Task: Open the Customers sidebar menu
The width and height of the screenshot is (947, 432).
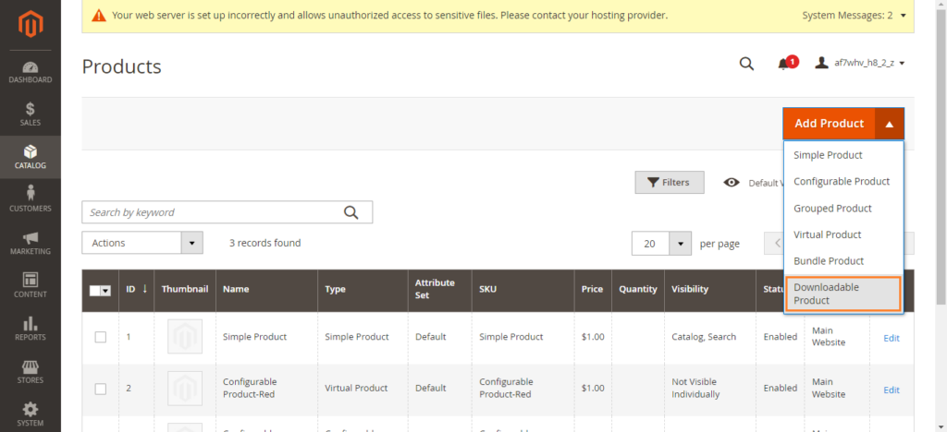Action: [31, 198]
